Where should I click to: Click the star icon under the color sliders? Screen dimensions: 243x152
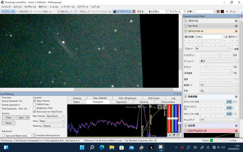(174, 135)
